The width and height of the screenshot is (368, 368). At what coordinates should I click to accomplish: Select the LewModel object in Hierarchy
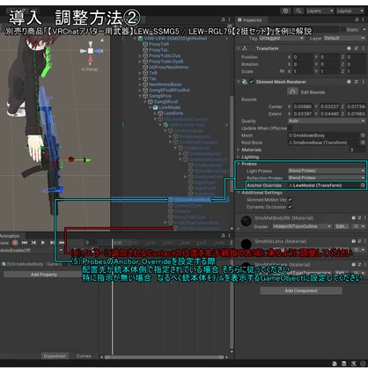170,107
